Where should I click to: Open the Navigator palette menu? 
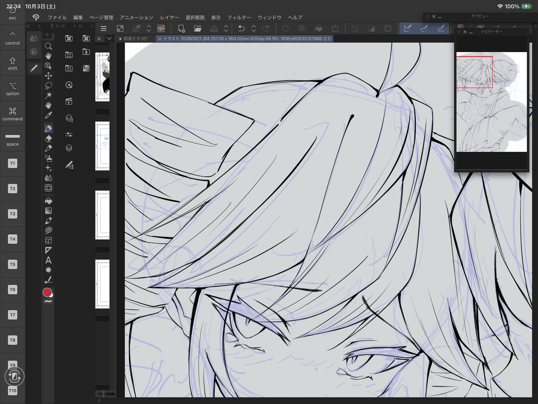pos(459,32)
